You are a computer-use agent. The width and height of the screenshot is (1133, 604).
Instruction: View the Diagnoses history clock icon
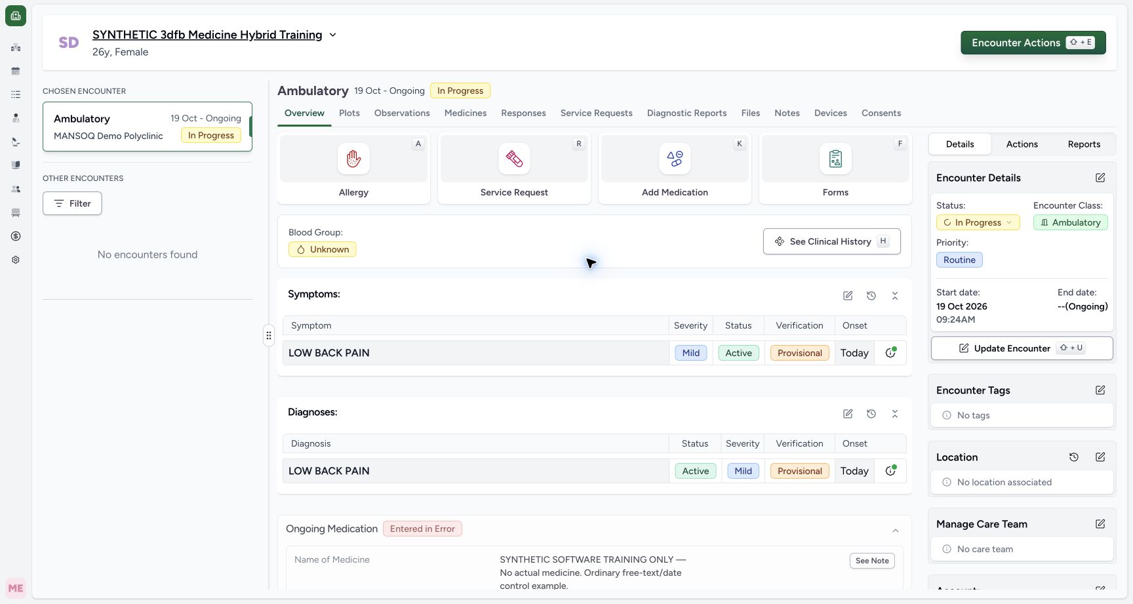click(x=871, y=414)
